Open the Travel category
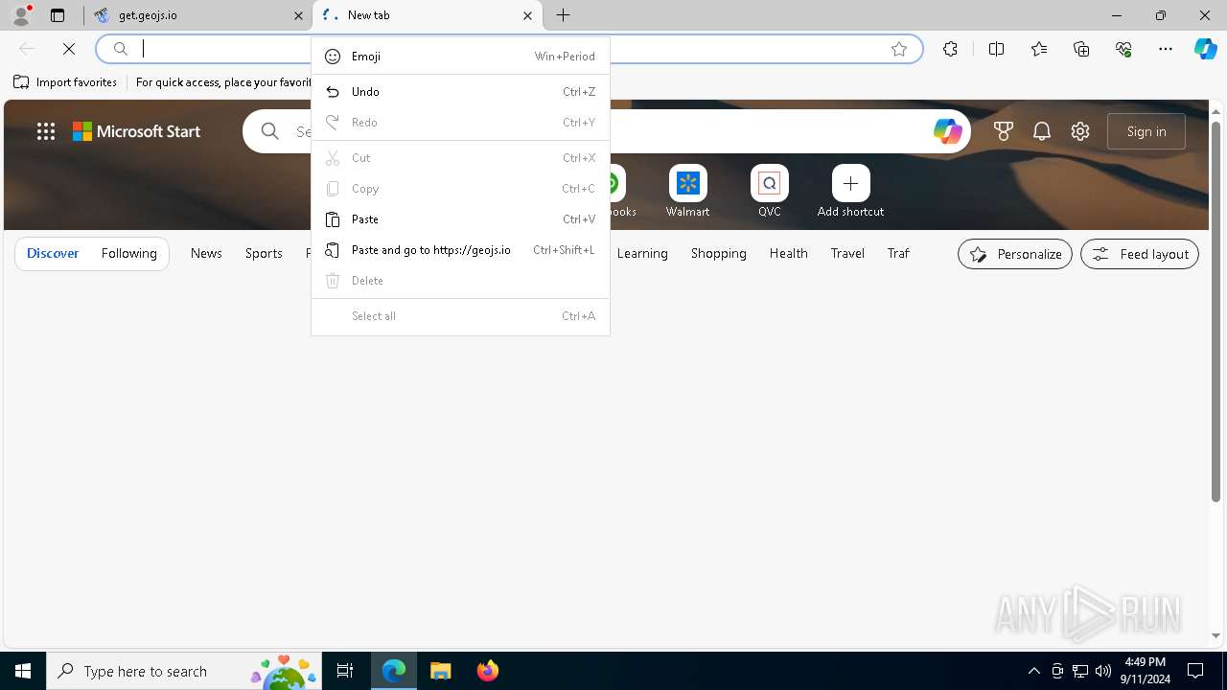Image resolution: width=1227 pixels, height=690 pixels. coord(847,253)
